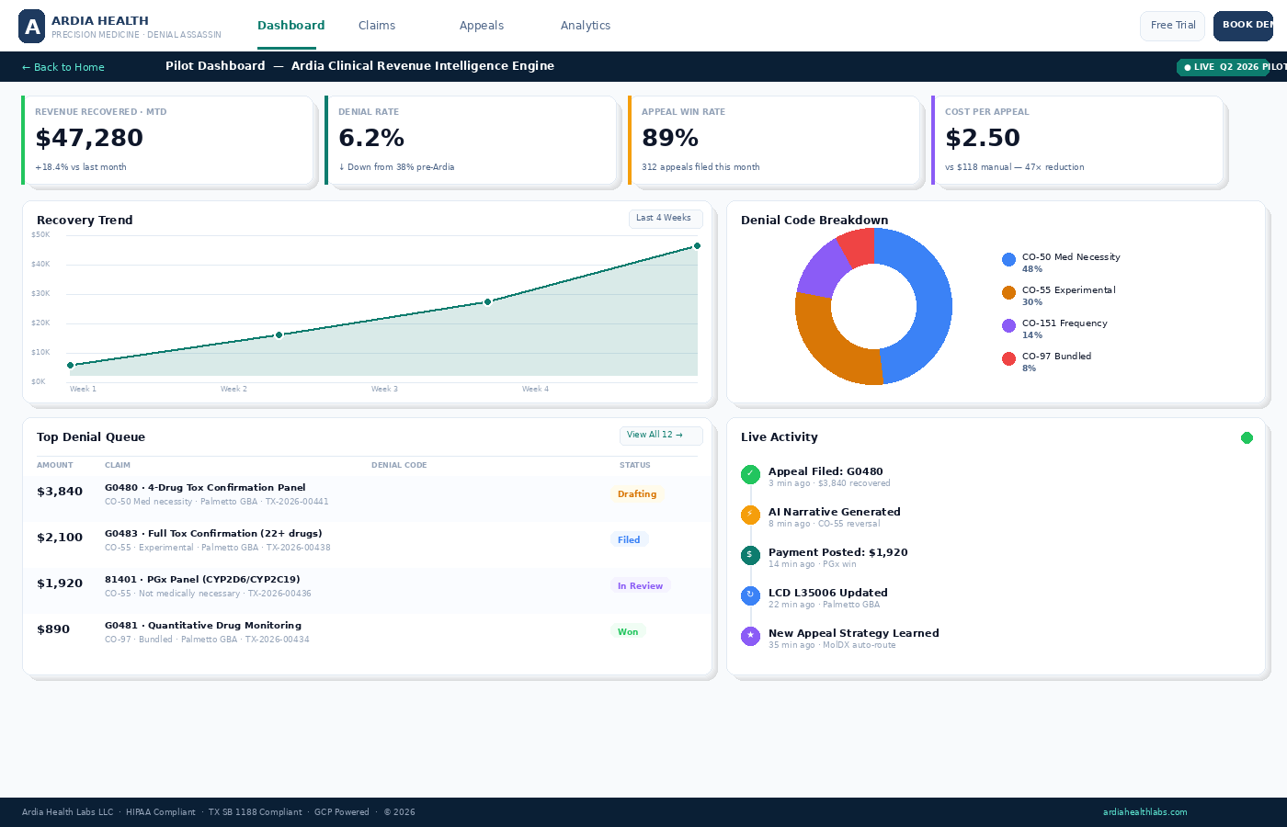Click the Week 4 point on Recovery Trend

pyautogui.click(x=697, y=246)
